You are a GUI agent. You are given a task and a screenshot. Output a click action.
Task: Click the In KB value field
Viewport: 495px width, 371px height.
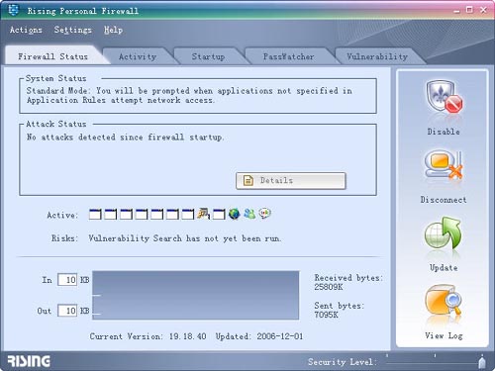click(67, 280)
